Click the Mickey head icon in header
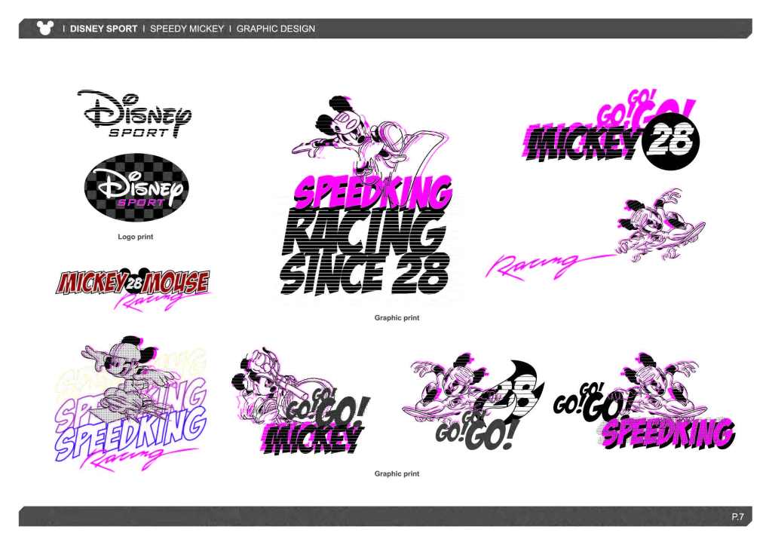Image resolution: width=772 pixels, height=545 pixels. point(45,29)
